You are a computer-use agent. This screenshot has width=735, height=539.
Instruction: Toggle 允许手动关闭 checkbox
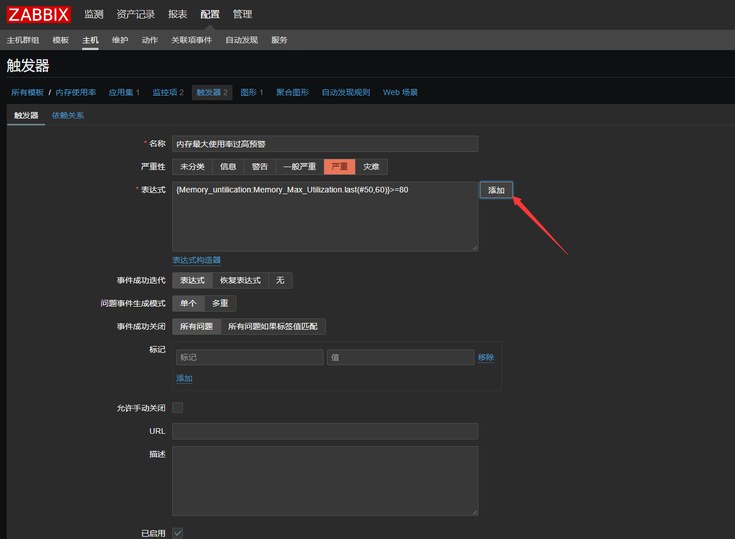coord(178,408)
